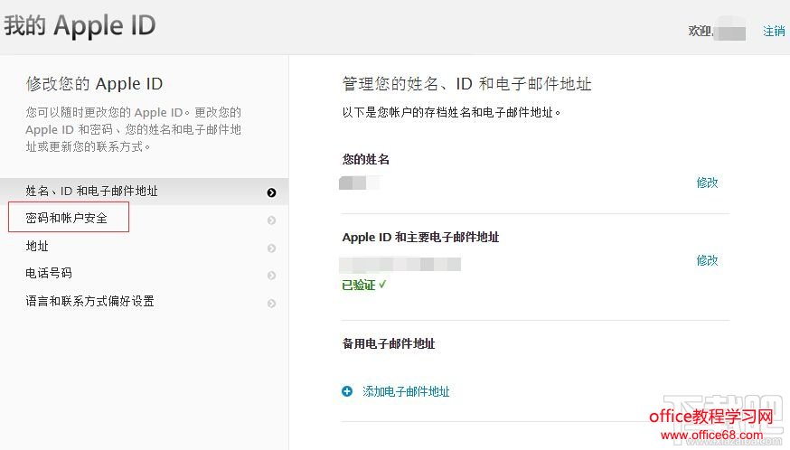Click 修改 beside the Apple ID email address

(707, 260)
